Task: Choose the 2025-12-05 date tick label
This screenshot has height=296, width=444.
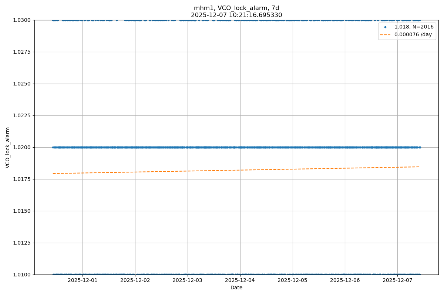Action: 293,280
